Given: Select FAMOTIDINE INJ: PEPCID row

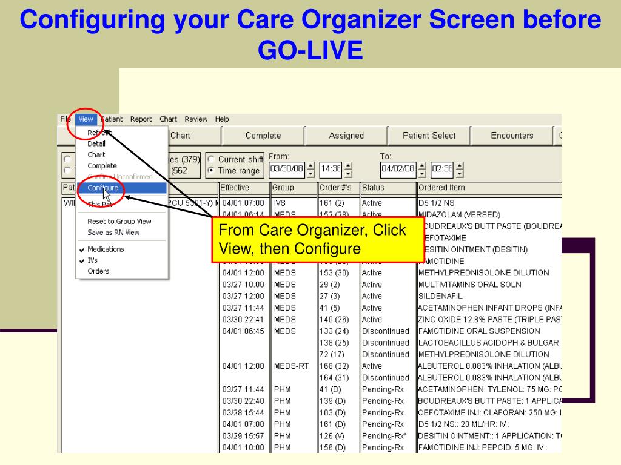Looking at the screenshot, I should (391, 447).
